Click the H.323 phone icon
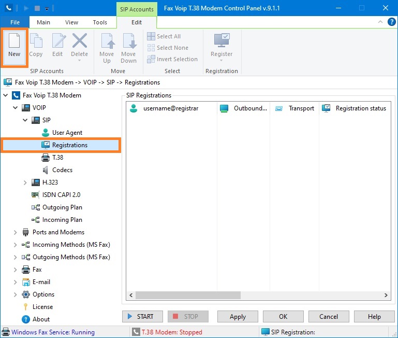This screenshot has width=398, height=338. coord(36,182)
